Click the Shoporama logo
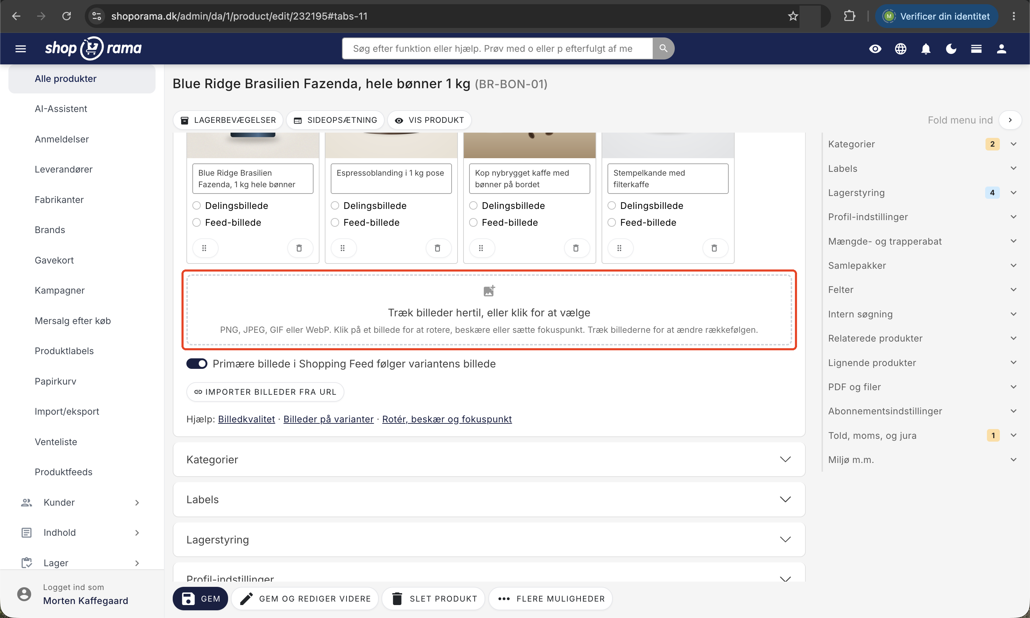1030x618 pixels. (94, 48)
